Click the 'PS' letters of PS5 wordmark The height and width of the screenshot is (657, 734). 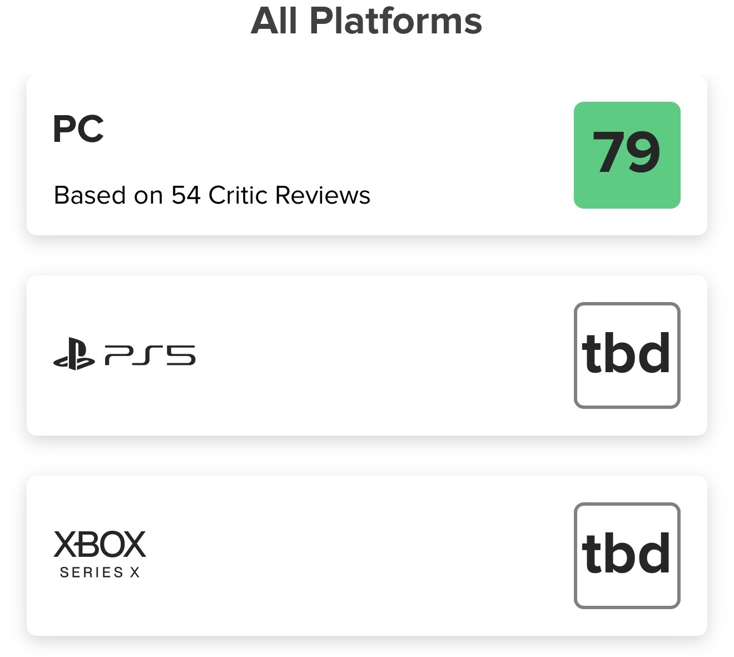[x=129, y=355]
